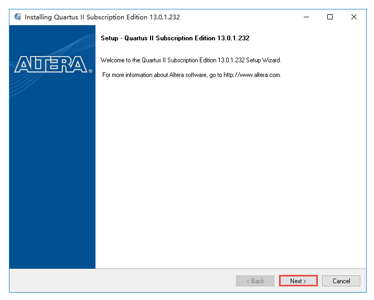Viewport: 374px width, 300px height.
Task: Maximize the installer window
Action: coord(330,17)
